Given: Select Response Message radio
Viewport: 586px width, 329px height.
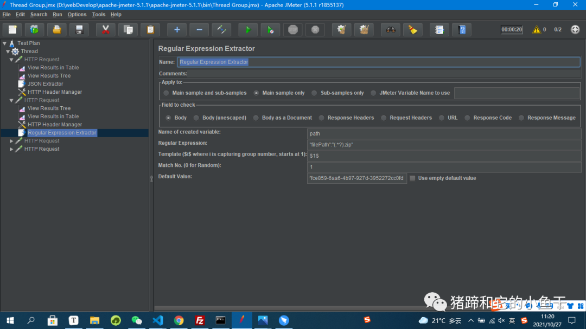Looking at the screenshot, I should (x=521, y=118).
